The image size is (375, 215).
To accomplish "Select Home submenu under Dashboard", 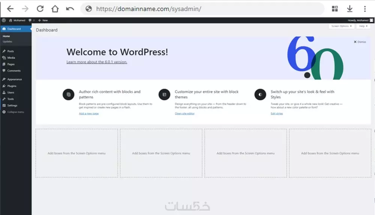I will point(6,36).
